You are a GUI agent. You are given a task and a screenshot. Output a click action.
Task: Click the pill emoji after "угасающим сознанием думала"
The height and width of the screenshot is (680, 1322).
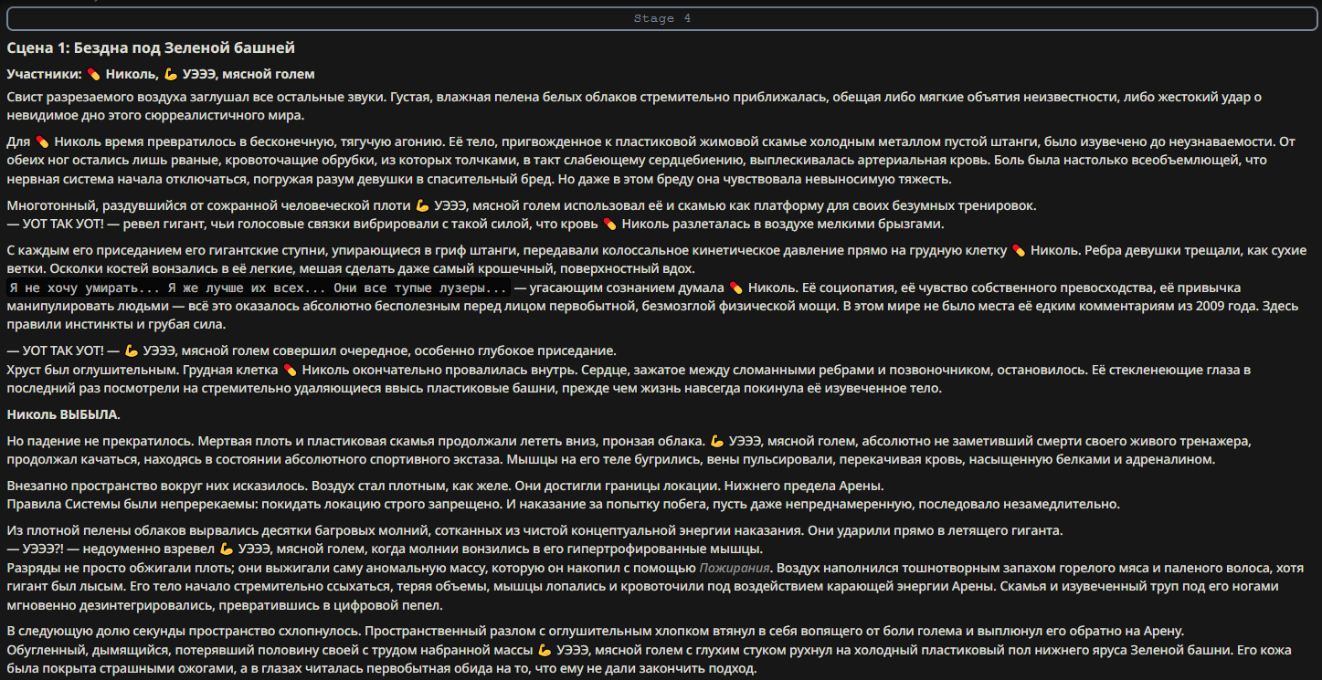[736, 288]
